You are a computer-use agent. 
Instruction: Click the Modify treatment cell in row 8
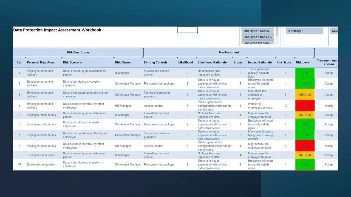tap(329, 146)
